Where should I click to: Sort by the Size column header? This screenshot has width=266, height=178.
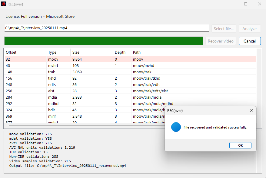(x=91, y=52)
